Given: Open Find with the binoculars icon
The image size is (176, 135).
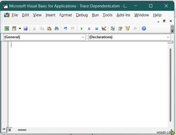Looking at the screenshot, I should tap(56, 28).
